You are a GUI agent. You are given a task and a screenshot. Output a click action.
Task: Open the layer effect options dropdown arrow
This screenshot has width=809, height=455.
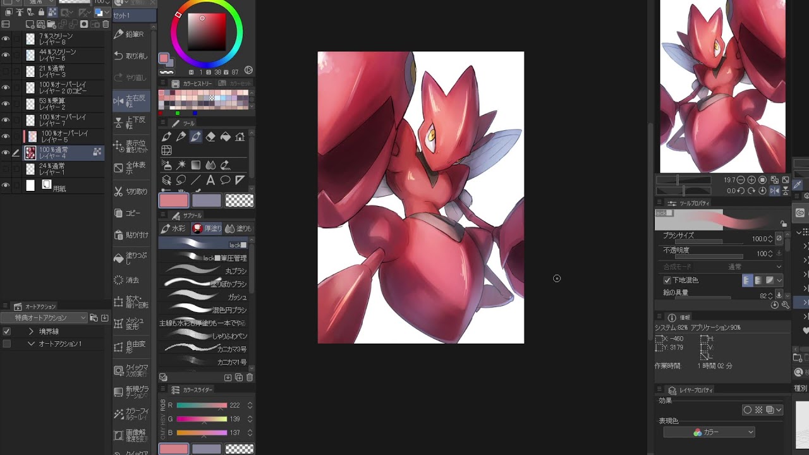779,410
